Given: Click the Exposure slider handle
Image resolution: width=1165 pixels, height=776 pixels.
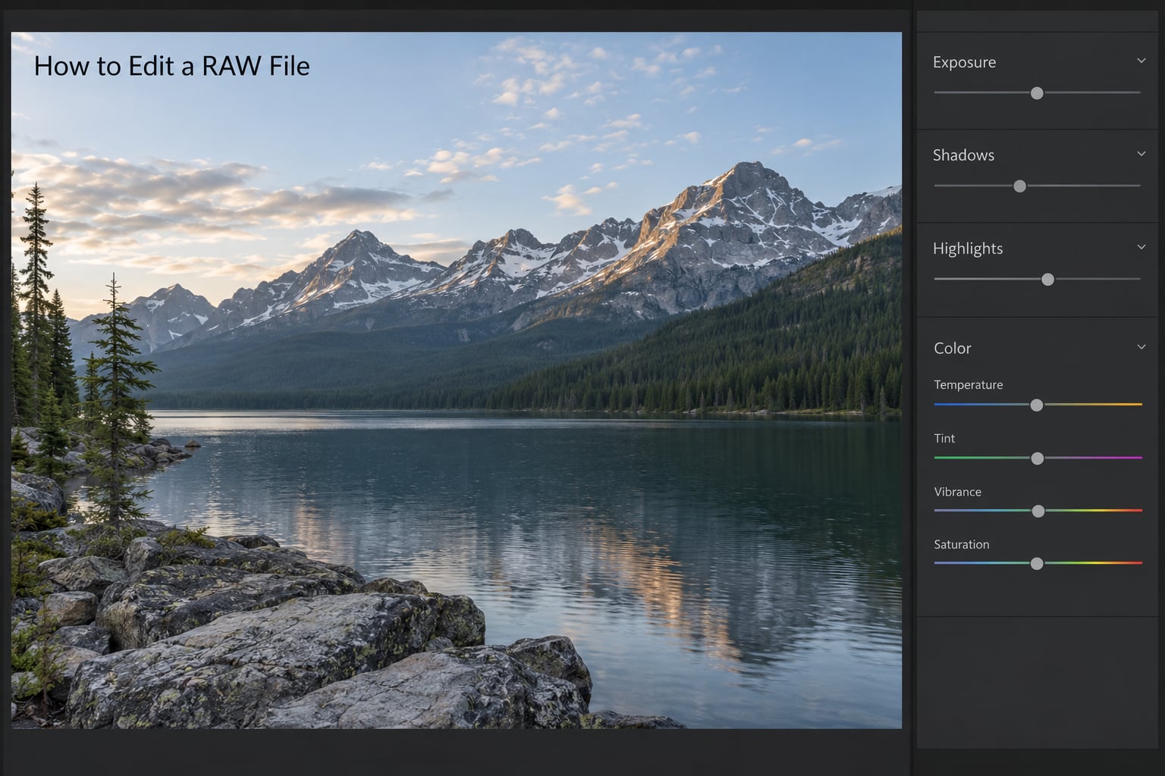Looking at the screenshot, I should click(1037, 93).
